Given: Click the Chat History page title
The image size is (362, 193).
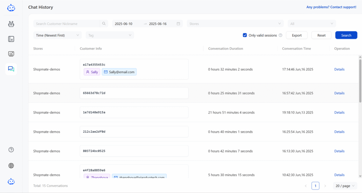Looking at the screenshot, I should coord(41,7).
